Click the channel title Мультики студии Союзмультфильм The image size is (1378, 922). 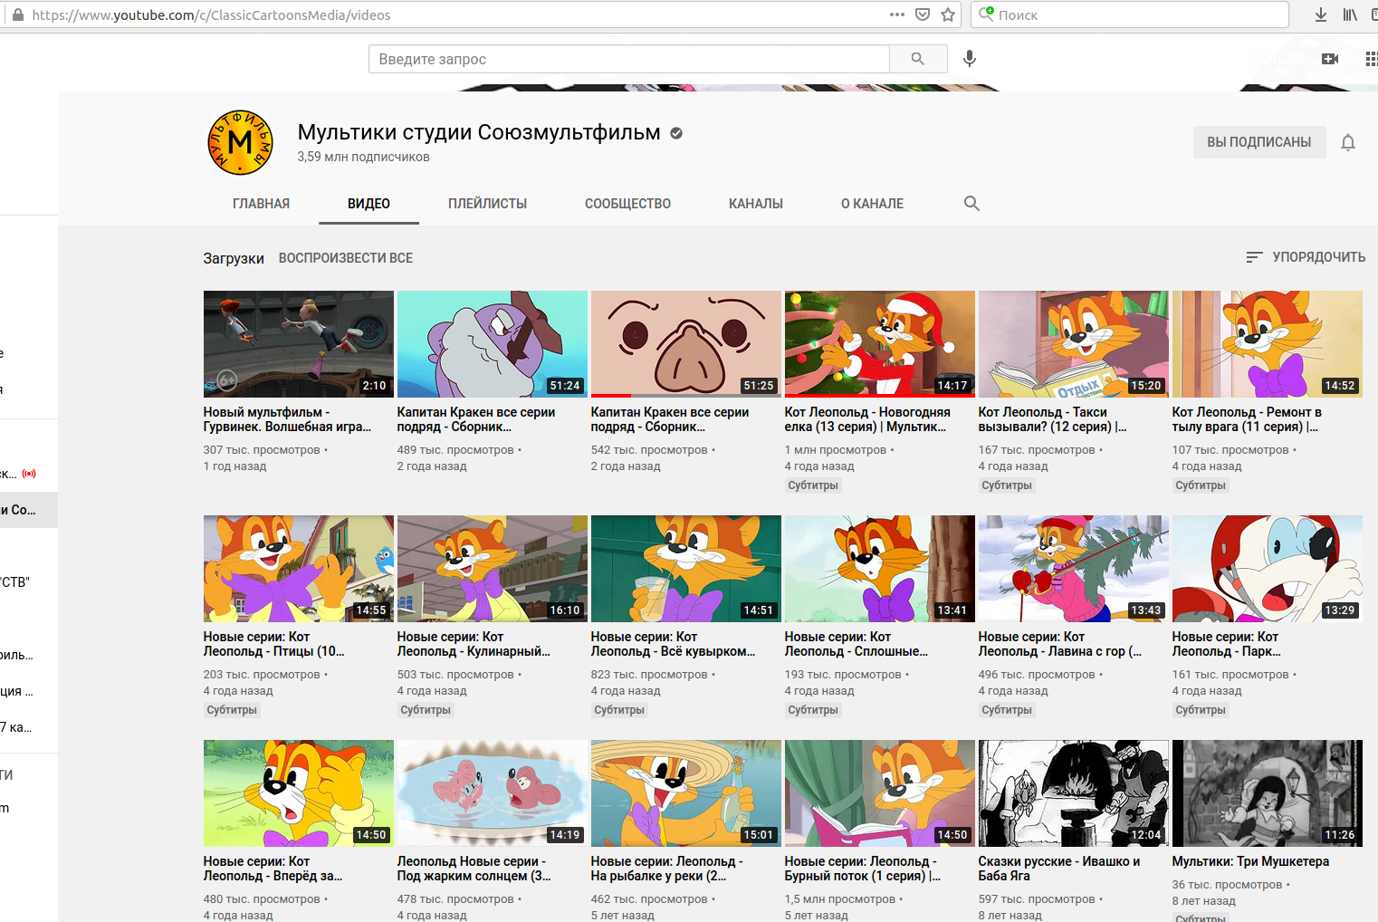[x=479, y=132]
